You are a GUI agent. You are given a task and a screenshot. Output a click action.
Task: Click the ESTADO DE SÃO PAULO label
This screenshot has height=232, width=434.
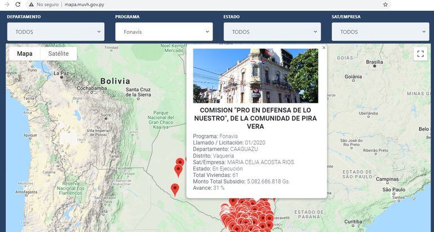pos(357,174)
